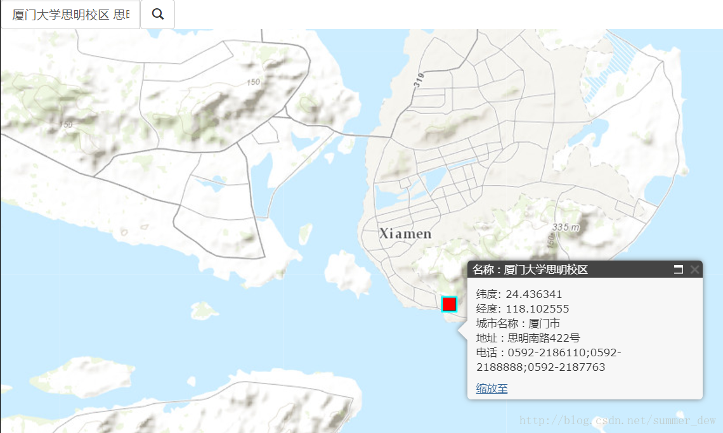Click the red square map marker
Image resolution: width=723 pixels, height=433 pixels.
point(449,304)
